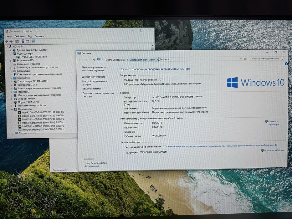
Task: Open the Microsoft license terms agreement link
Action: click(220, 146)
